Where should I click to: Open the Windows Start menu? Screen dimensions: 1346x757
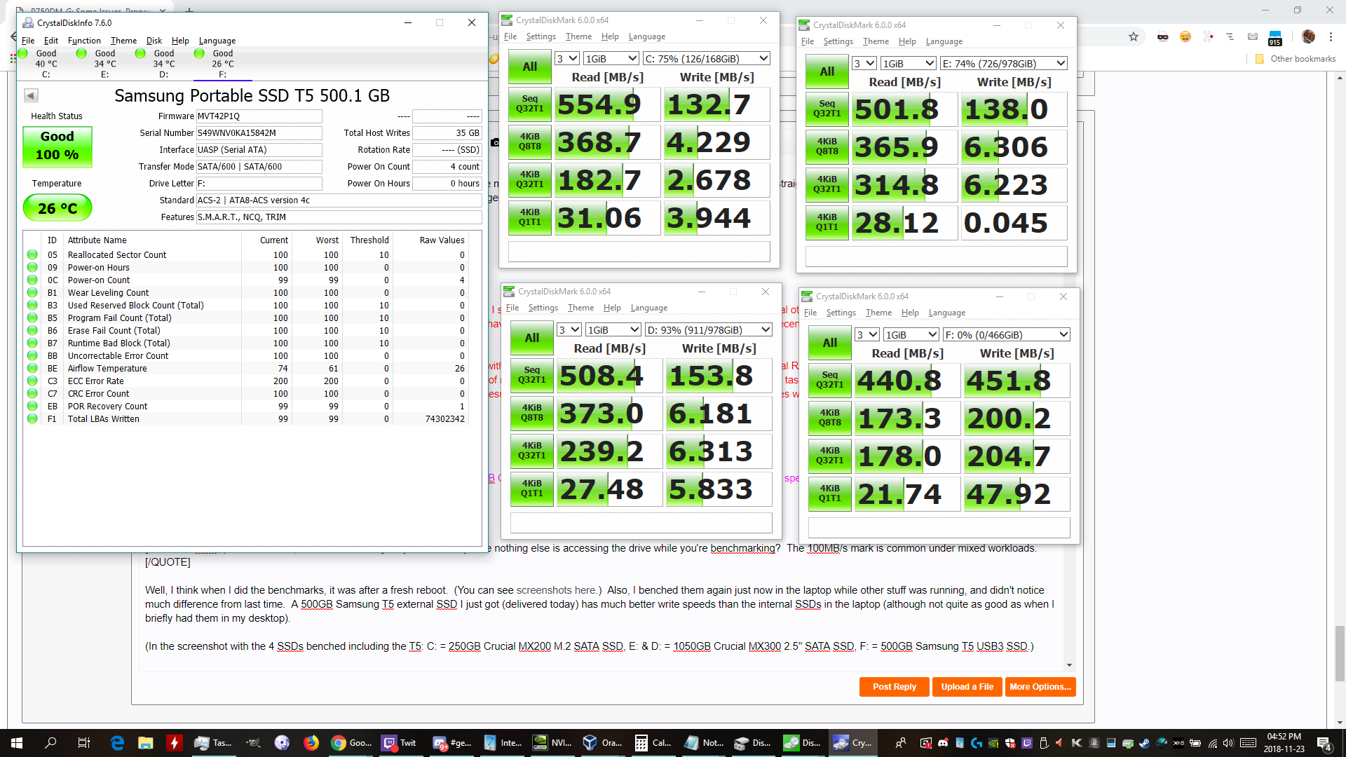(17, 743)
